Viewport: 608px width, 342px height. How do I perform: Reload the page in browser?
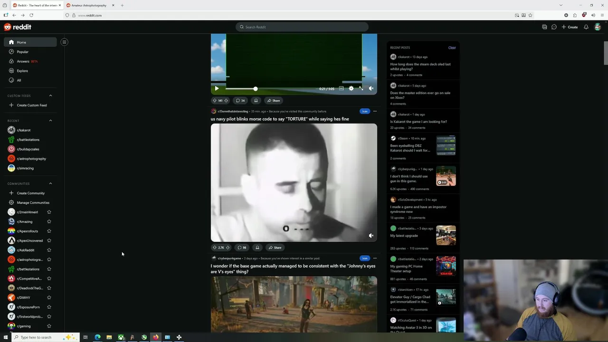(x=31, y=15)
